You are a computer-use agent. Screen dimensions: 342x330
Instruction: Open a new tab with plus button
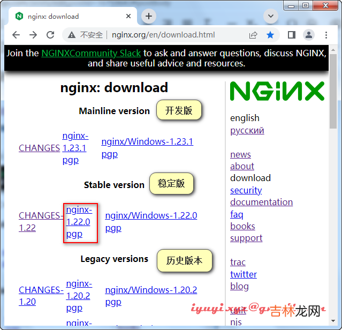(149, 16)
